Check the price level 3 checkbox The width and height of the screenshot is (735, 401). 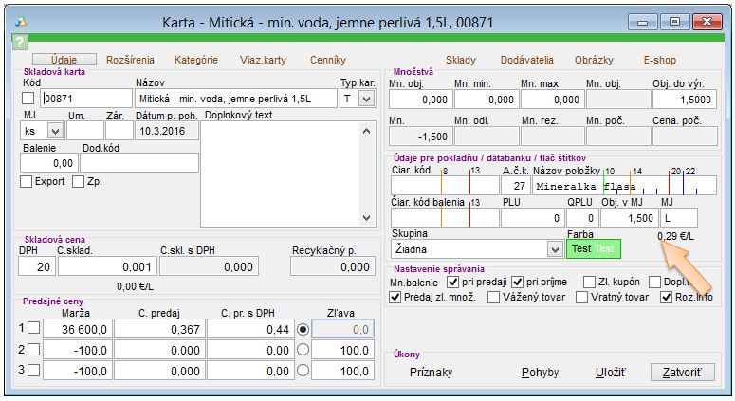[x=34, y=370]
